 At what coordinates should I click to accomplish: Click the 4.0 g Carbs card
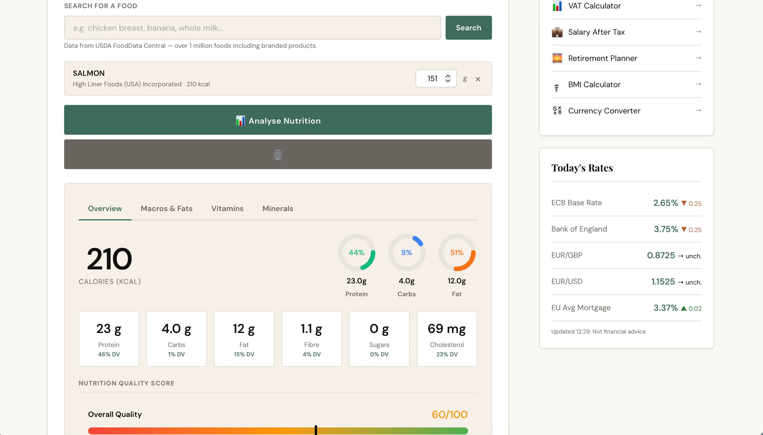pos(177,339)
